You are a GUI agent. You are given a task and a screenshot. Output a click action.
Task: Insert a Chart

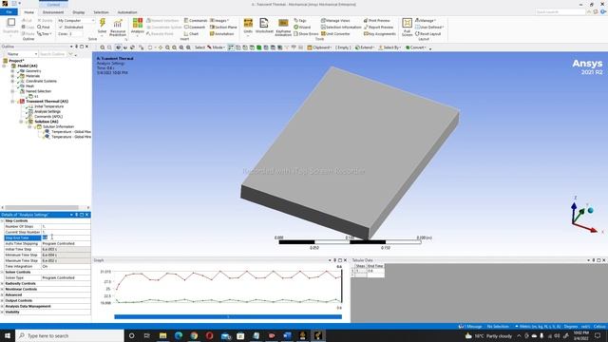click(x=191, y=34)
